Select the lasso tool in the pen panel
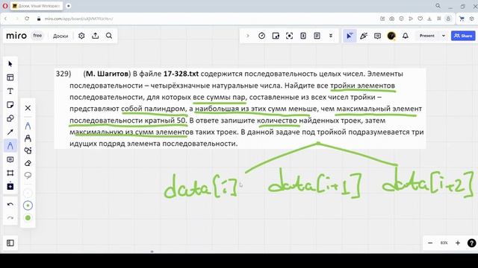 [28, 176]
